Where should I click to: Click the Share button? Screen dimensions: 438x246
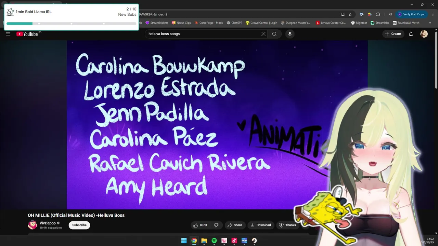[235, 225]
